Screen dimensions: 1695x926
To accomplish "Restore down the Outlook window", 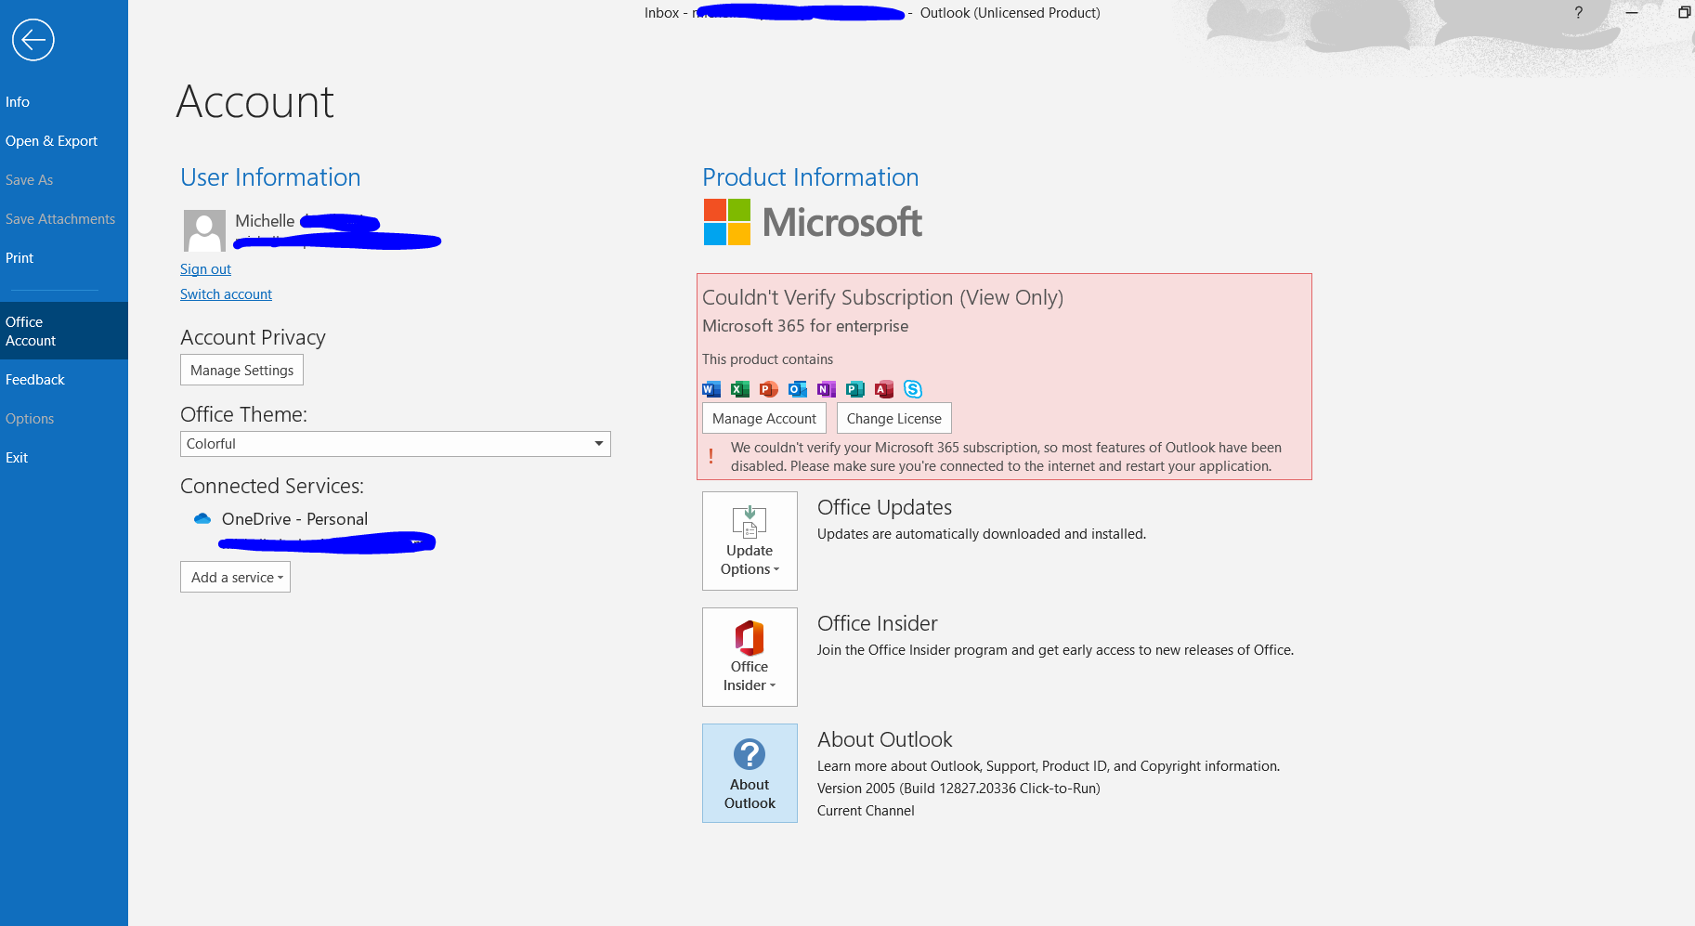I will (x=1684, y=12).
